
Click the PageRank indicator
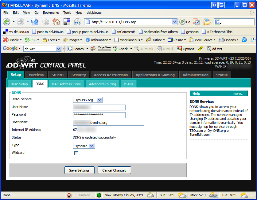pyautogui.click(x=104, y=49)
